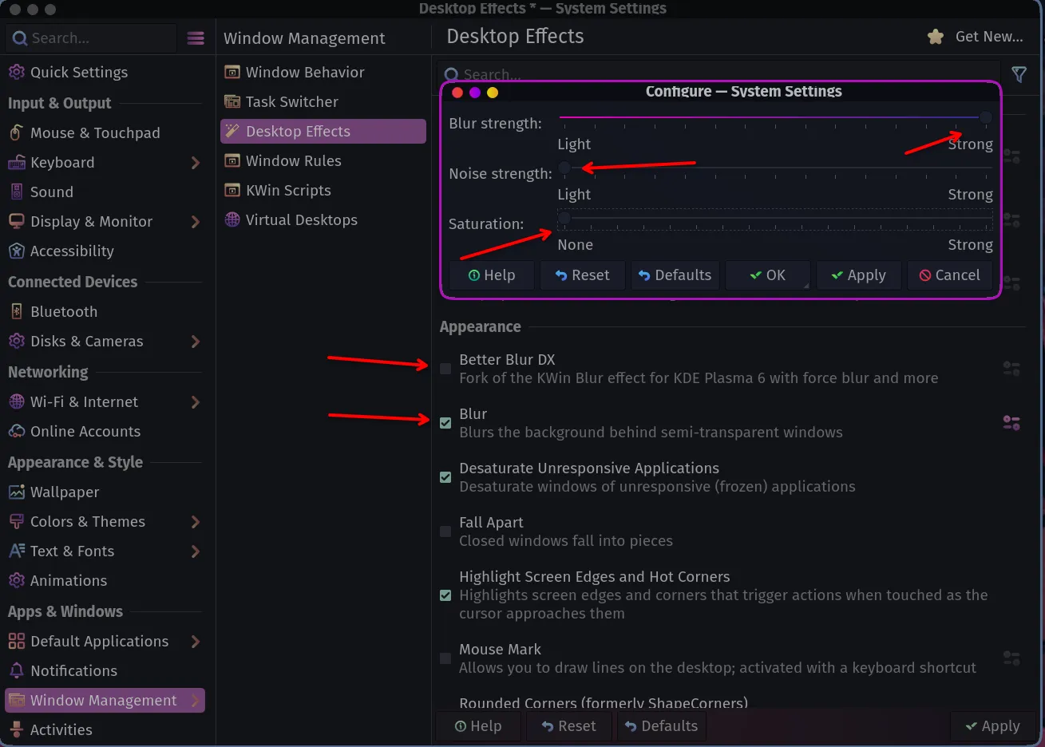1045x747 pixels.
Task: Check the Mouse Mark effect checkbox
Action: tap(445, 658)
